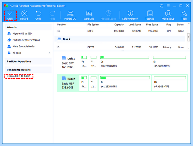Image resolution: width=193 pixels, height=146 pixels.
Task: Select the E: 195.30GB NTFS partition block
Action: tap(170, 62)
